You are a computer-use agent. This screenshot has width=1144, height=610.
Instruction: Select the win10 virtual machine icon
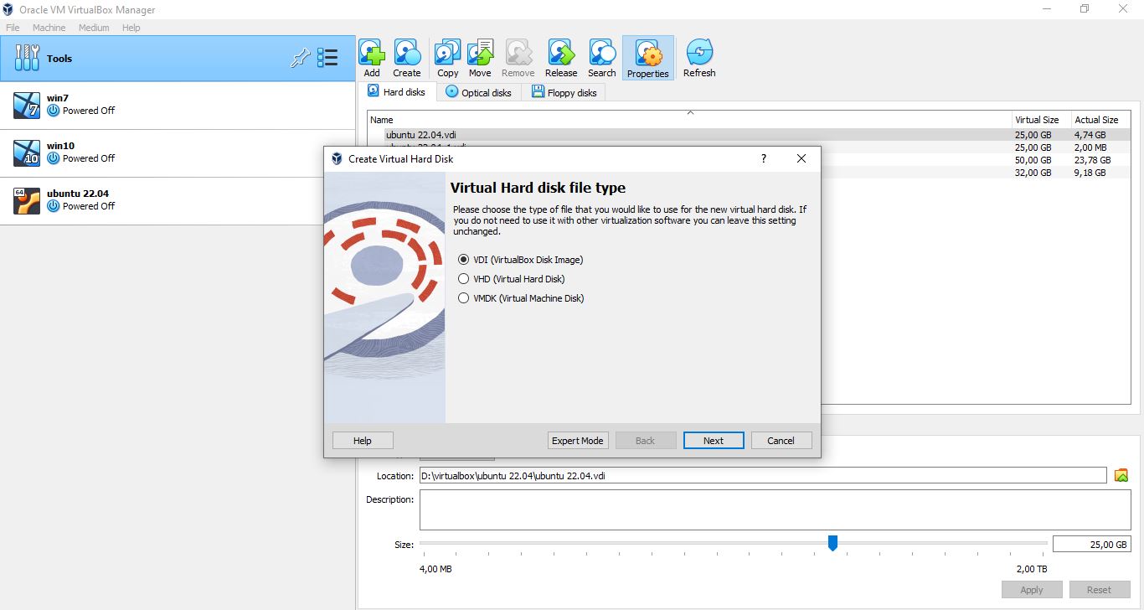click(x=27, y=152)
